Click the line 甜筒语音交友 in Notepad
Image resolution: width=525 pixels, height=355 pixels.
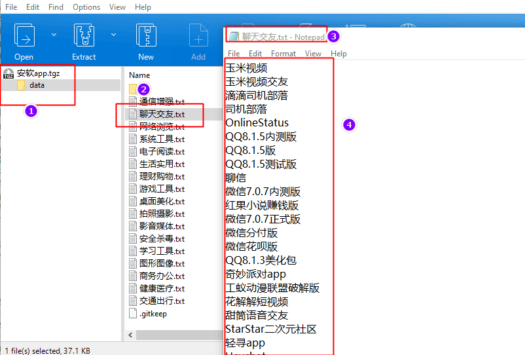coord(257,315)
